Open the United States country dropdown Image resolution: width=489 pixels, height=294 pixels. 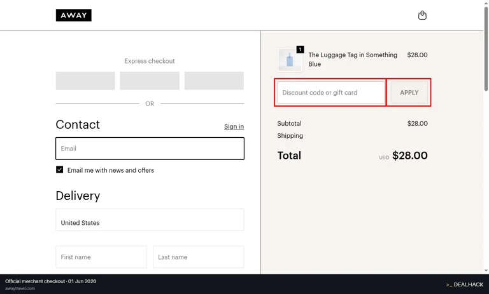pyautogui.click(x=150, y=220)
